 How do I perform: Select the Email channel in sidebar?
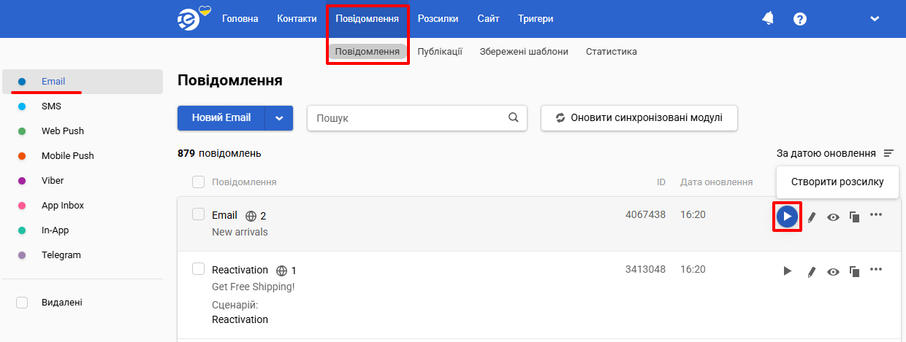[x=83, y=82]
